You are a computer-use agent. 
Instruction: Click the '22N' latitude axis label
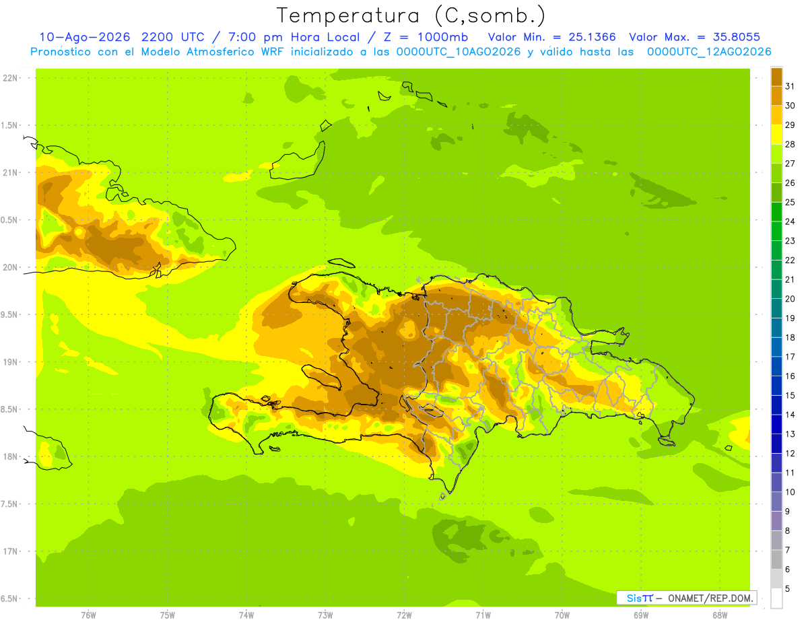(11, 78)
